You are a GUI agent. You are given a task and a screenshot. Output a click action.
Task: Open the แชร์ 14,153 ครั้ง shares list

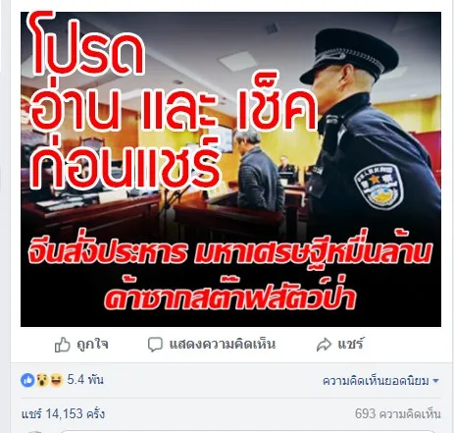tap(63, 414)
